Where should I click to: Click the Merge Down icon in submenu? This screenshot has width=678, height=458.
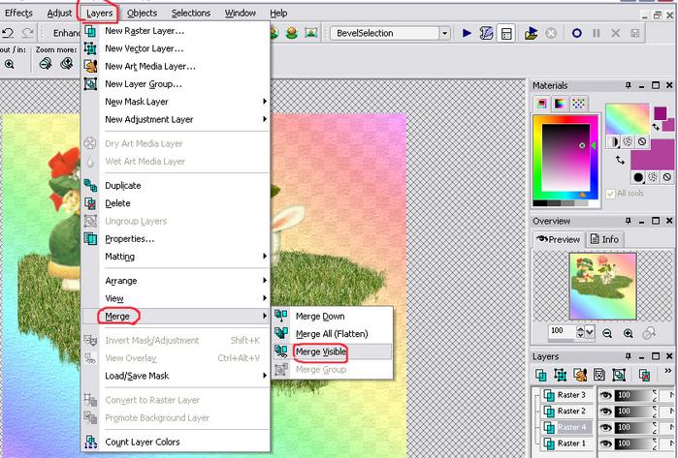(281, 316)
